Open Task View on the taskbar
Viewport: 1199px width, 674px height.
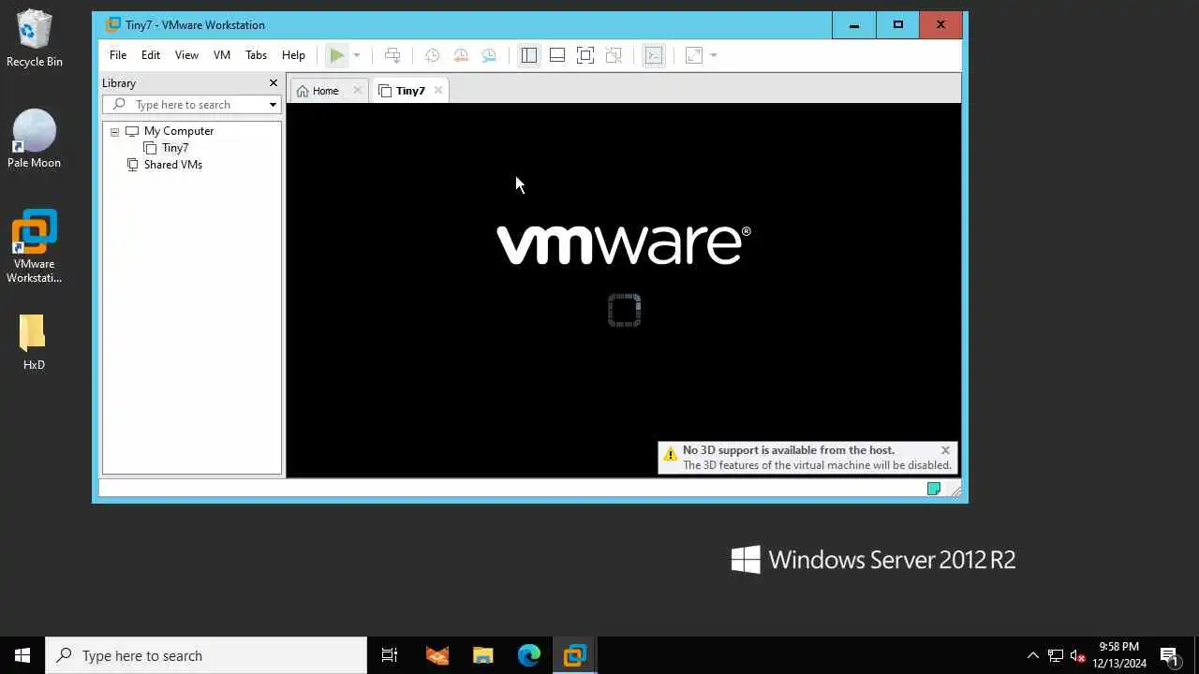tap(390, 655)
